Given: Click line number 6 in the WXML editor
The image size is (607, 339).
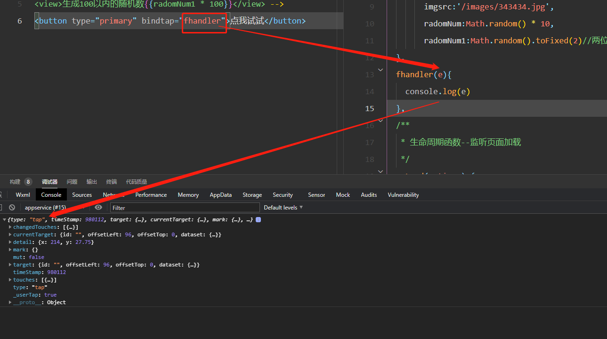Looking at the screenshot, I should pyautogui.click(x=20, y=21).
